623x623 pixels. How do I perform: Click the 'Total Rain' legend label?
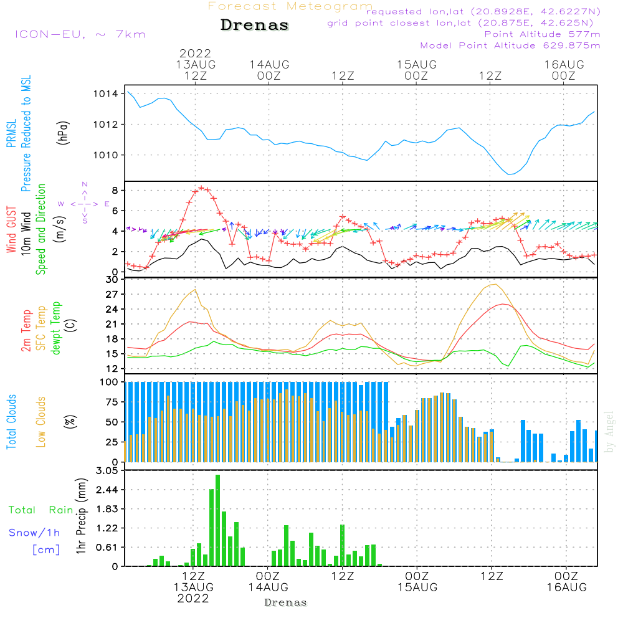[x=41, y=510]
